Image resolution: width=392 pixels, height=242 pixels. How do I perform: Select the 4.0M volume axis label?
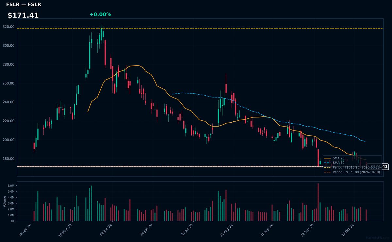[11, 197]
